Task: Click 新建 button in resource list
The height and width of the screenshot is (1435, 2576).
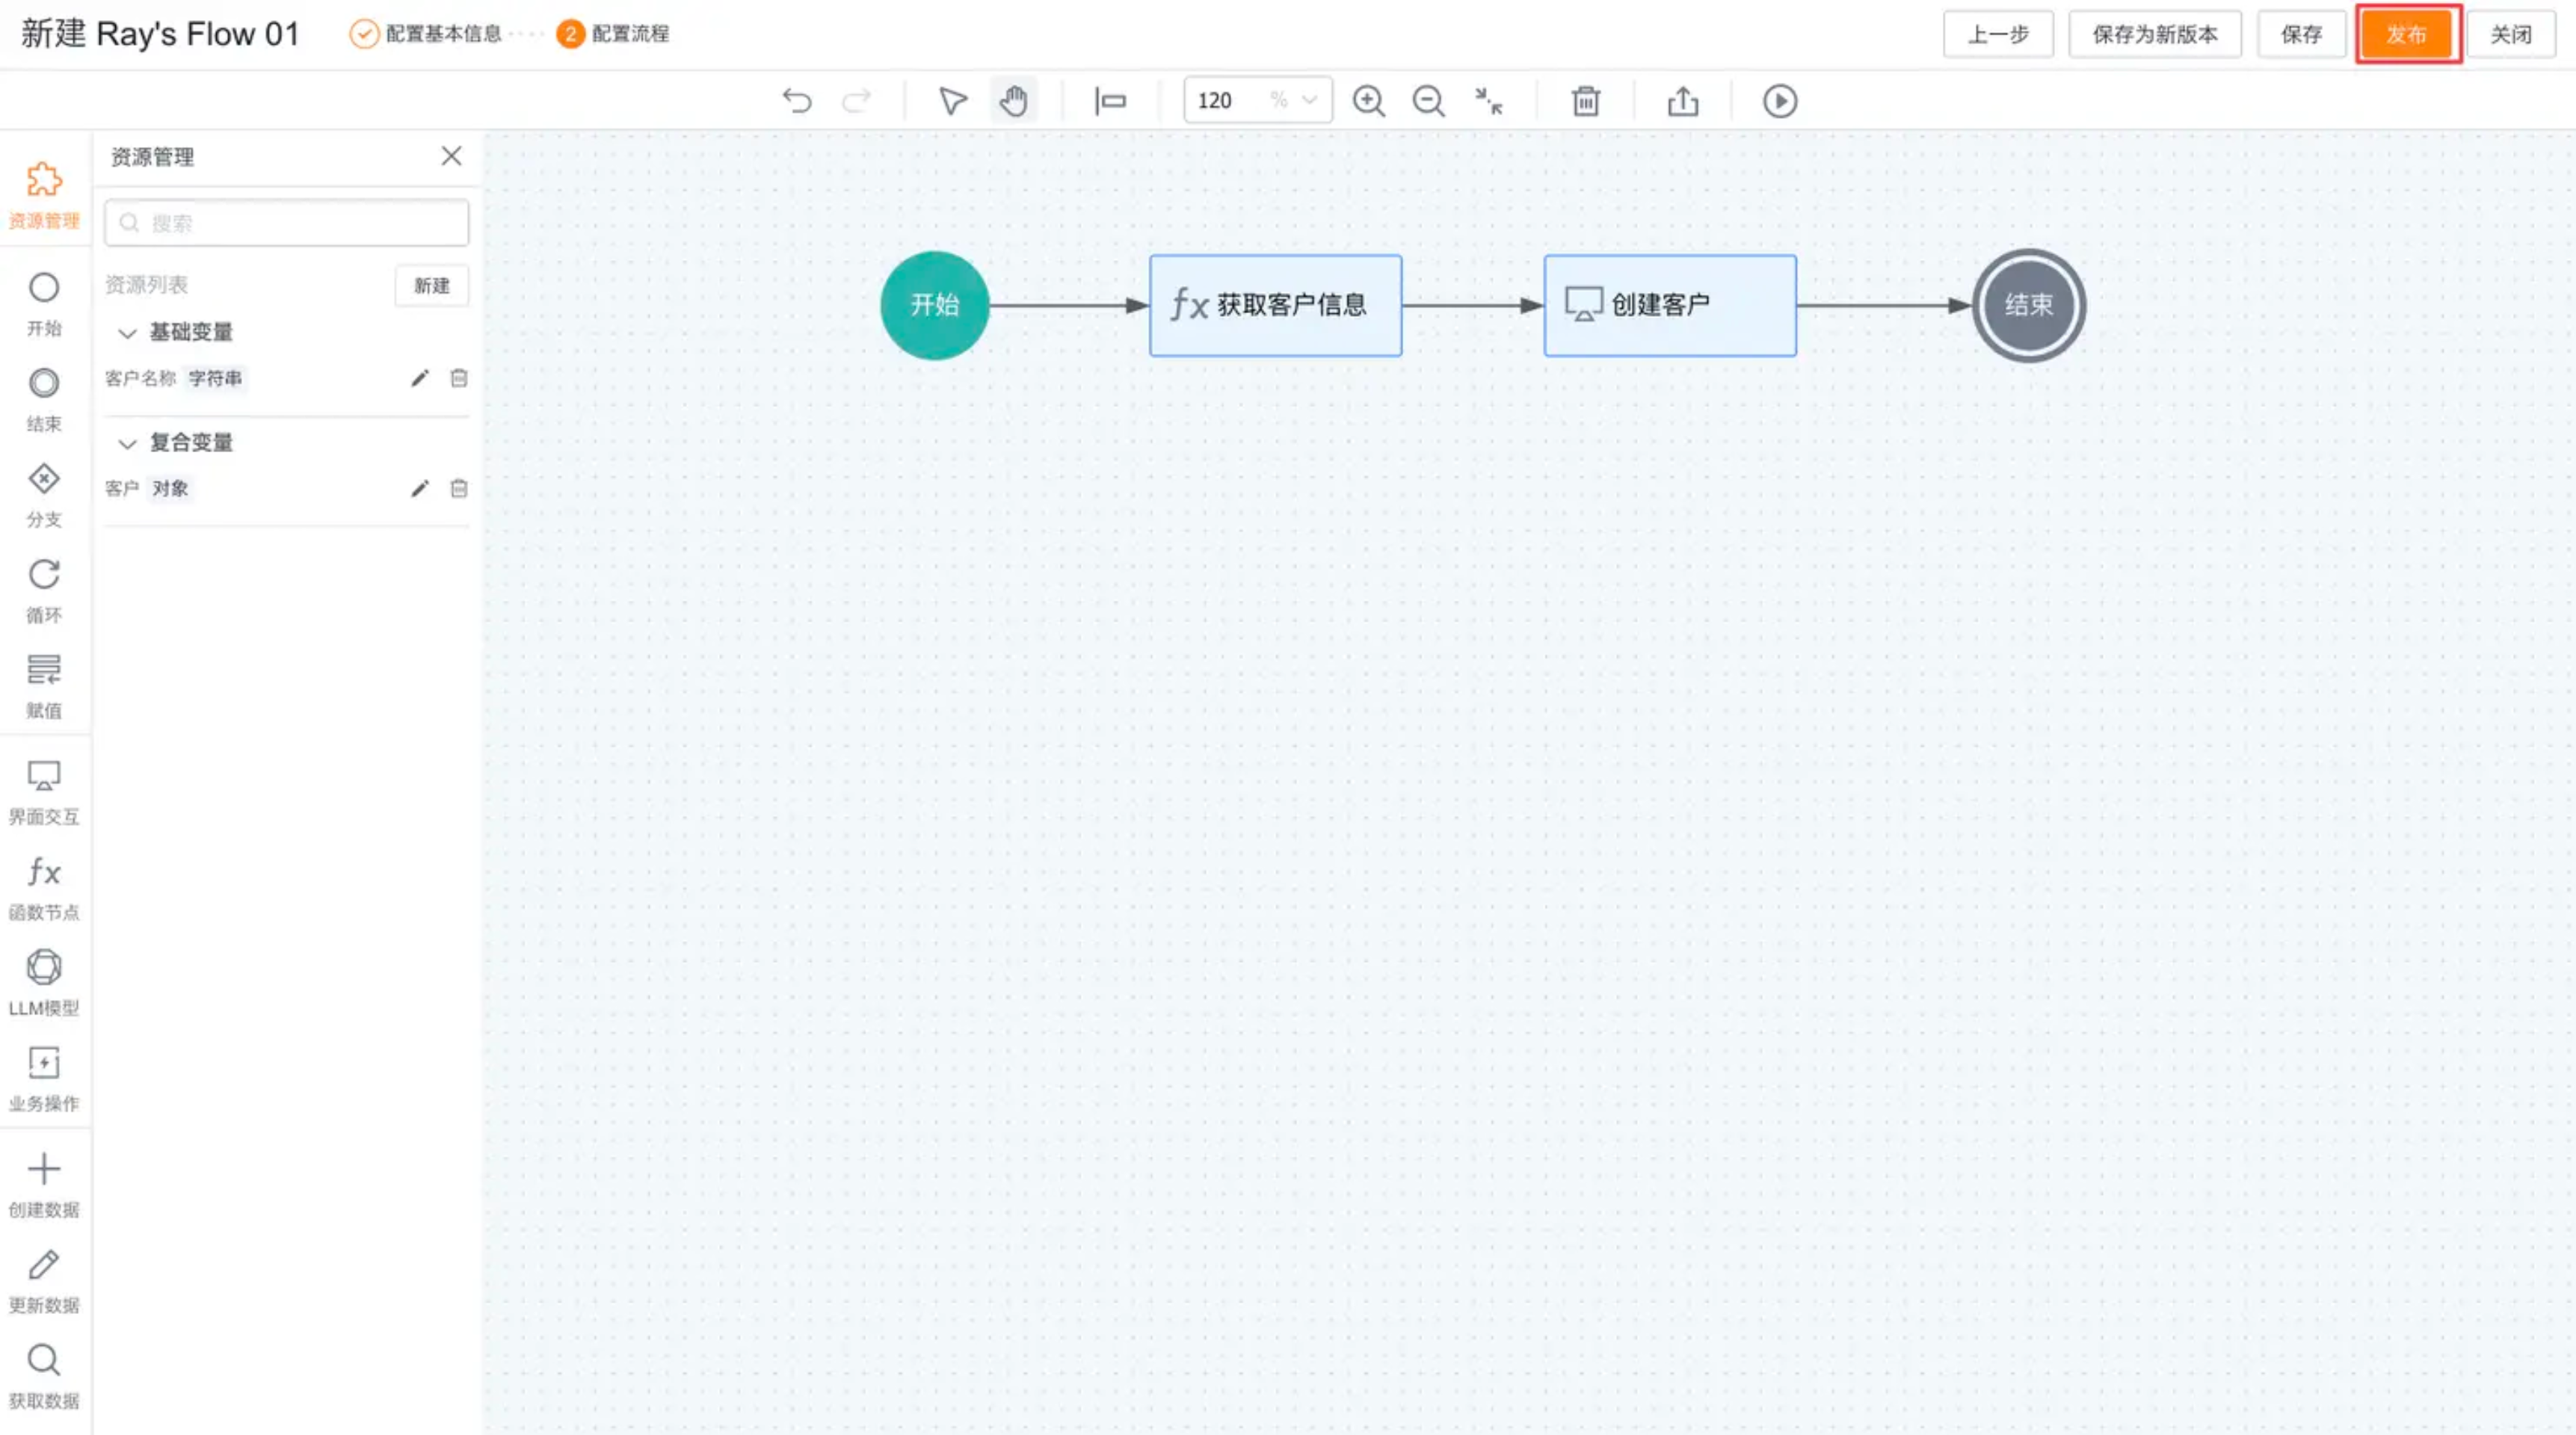Action: [x=431, y=286]
